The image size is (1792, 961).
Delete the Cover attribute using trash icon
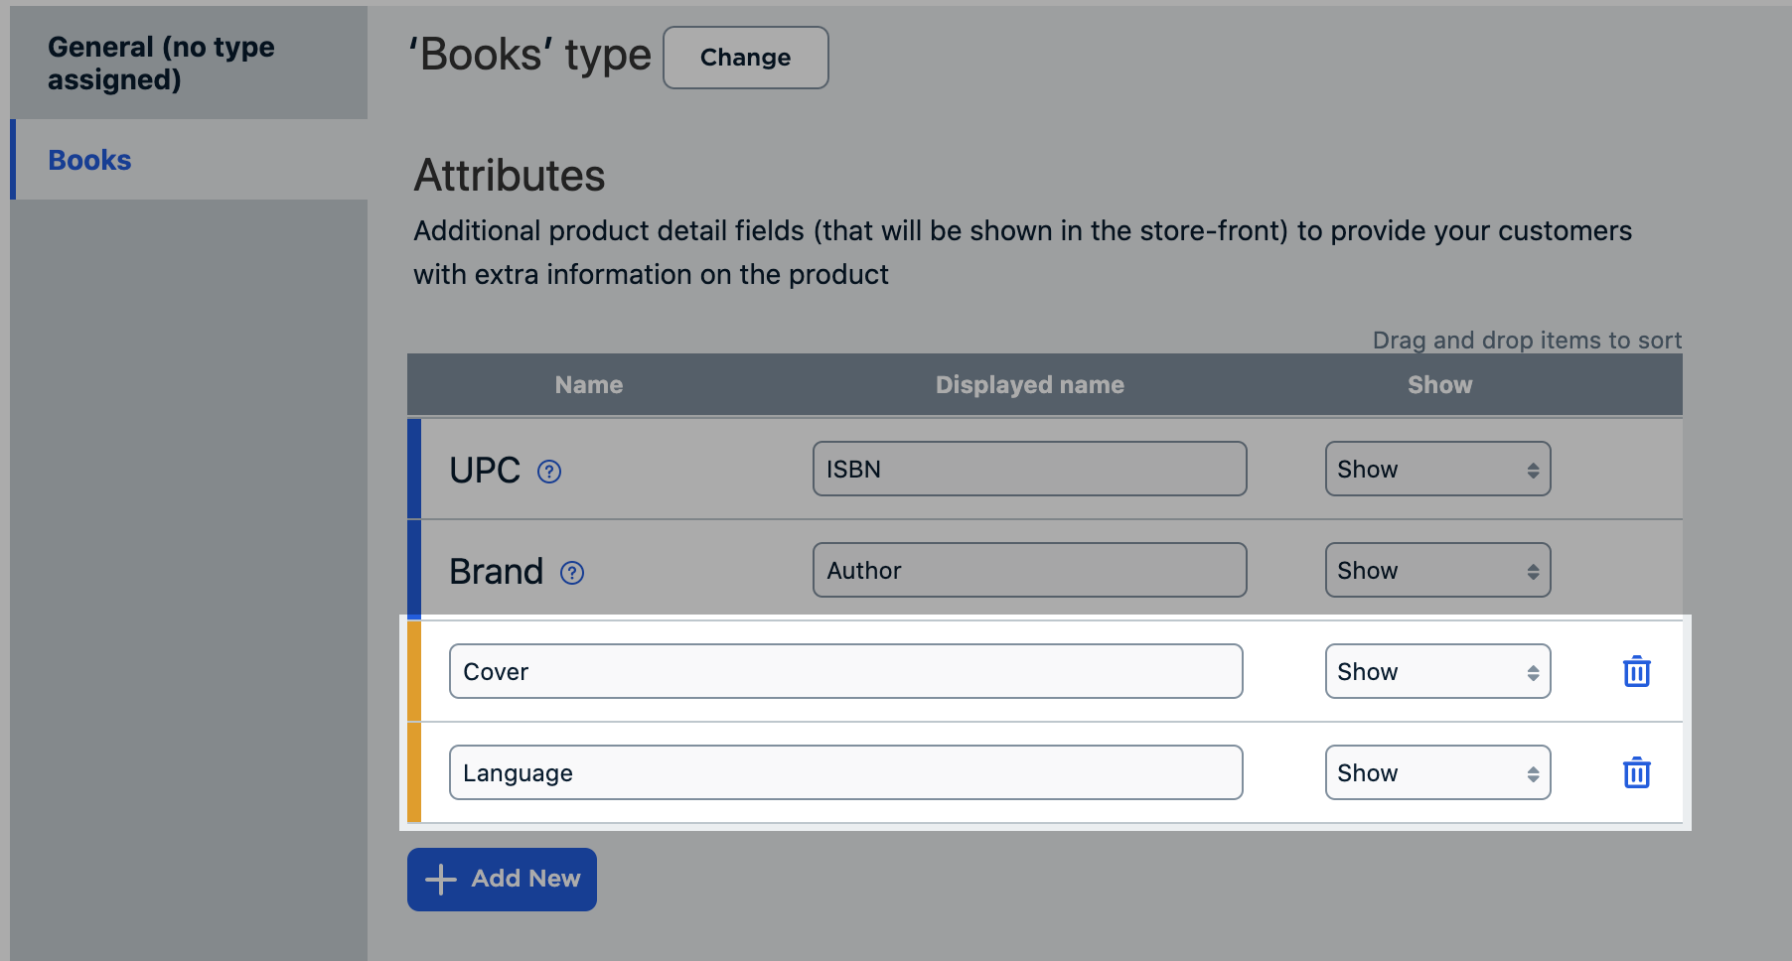point(1636,671)
